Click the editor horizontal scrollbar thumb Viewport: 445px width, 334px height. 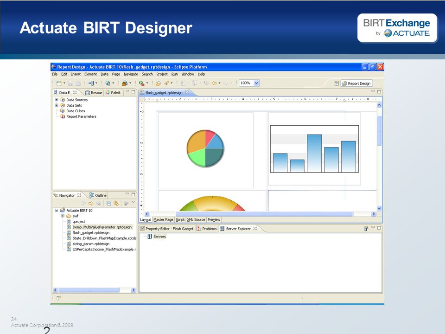pyautogui.click(x=265, y=214)
